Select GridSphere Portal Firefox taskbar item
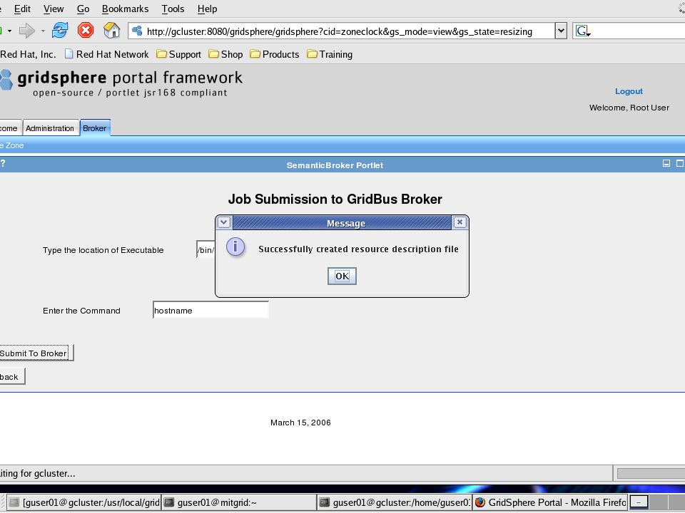The width and height of the screenshot is (685, 513). 550,502
